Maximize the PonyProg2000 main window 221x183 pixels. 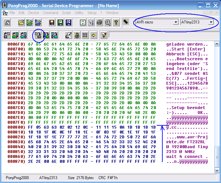pos(208,6)
